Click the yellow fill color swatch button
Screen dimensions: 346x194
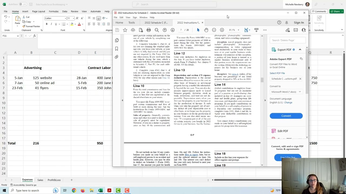coord(72,24)
